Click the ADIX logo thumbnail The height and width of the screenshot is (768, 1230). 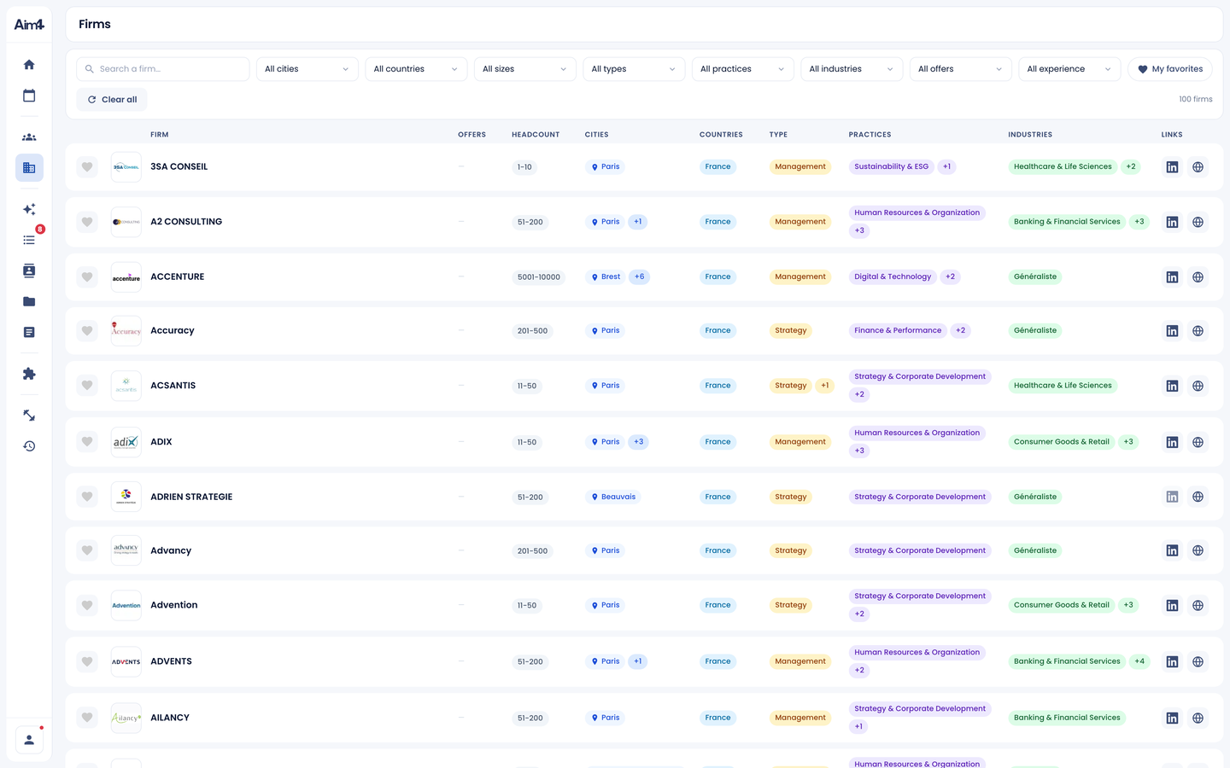tap(126, 442)
